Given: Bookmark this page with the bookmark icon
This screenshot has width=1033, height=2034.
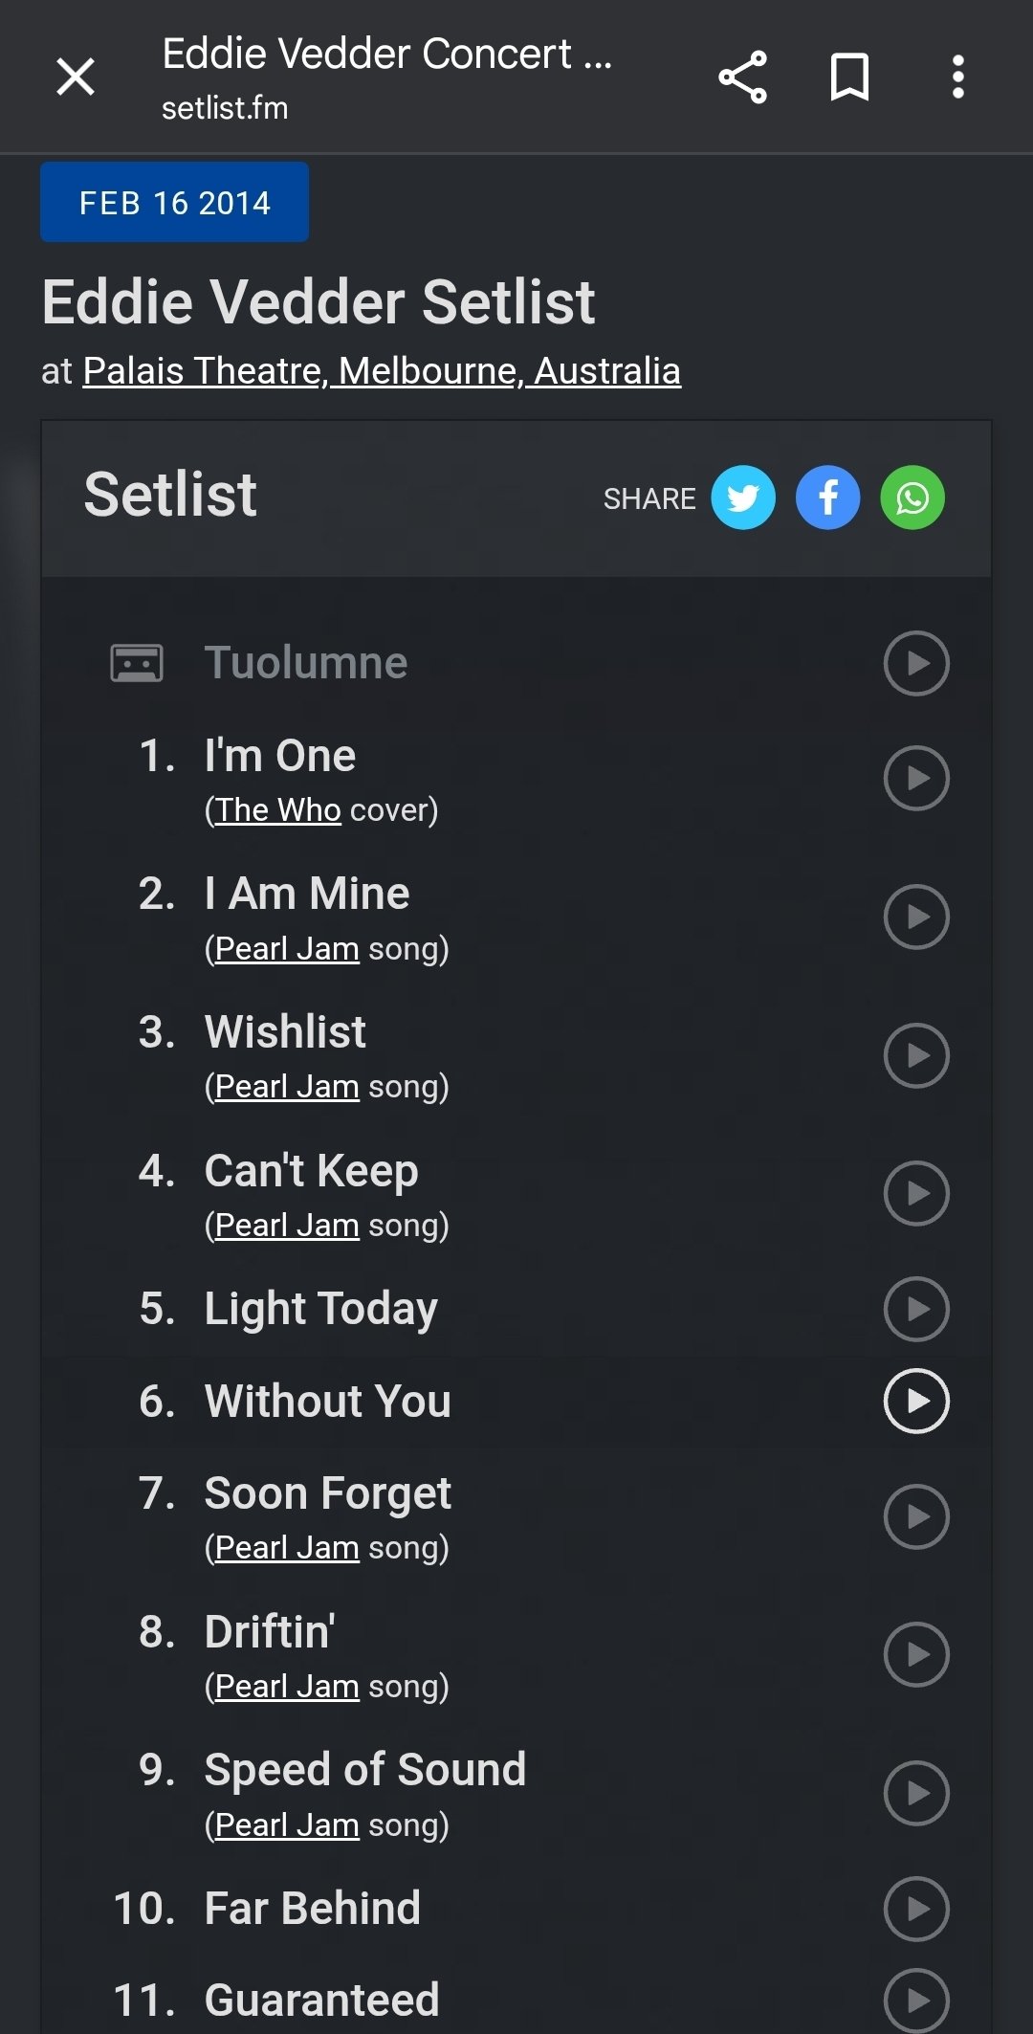Looking at the screenshot, I should point(849,77).
